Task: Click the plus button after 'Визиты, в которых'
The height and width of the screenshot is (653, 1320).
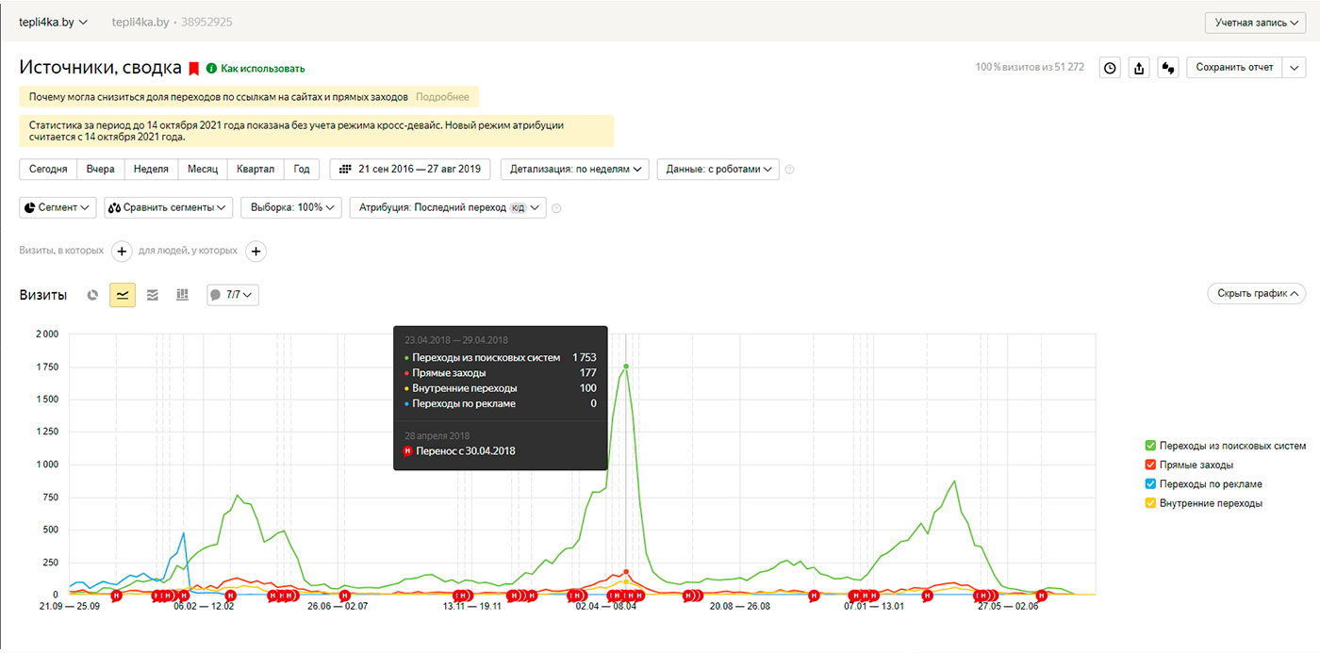Action: click(122, 252)
